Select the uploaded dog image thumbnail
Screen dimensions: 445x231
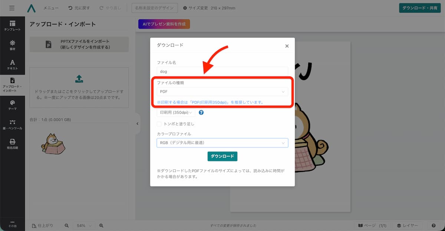(x=53, y=143)
